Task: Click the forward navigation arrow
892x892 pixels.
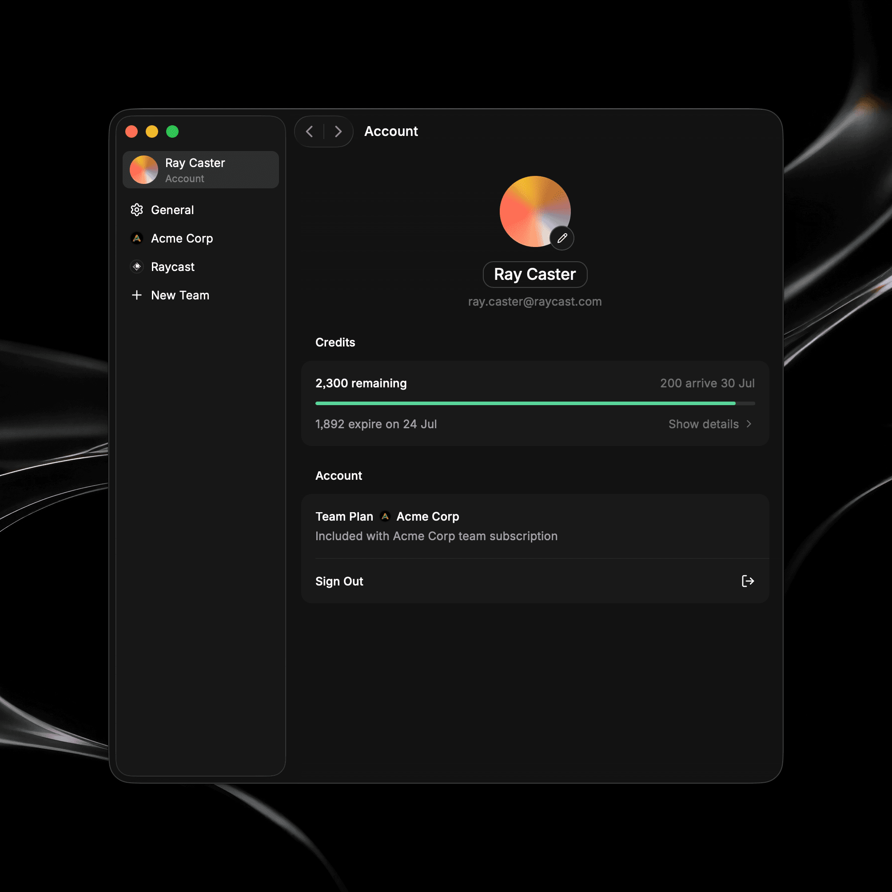Action: click(338, 131)
